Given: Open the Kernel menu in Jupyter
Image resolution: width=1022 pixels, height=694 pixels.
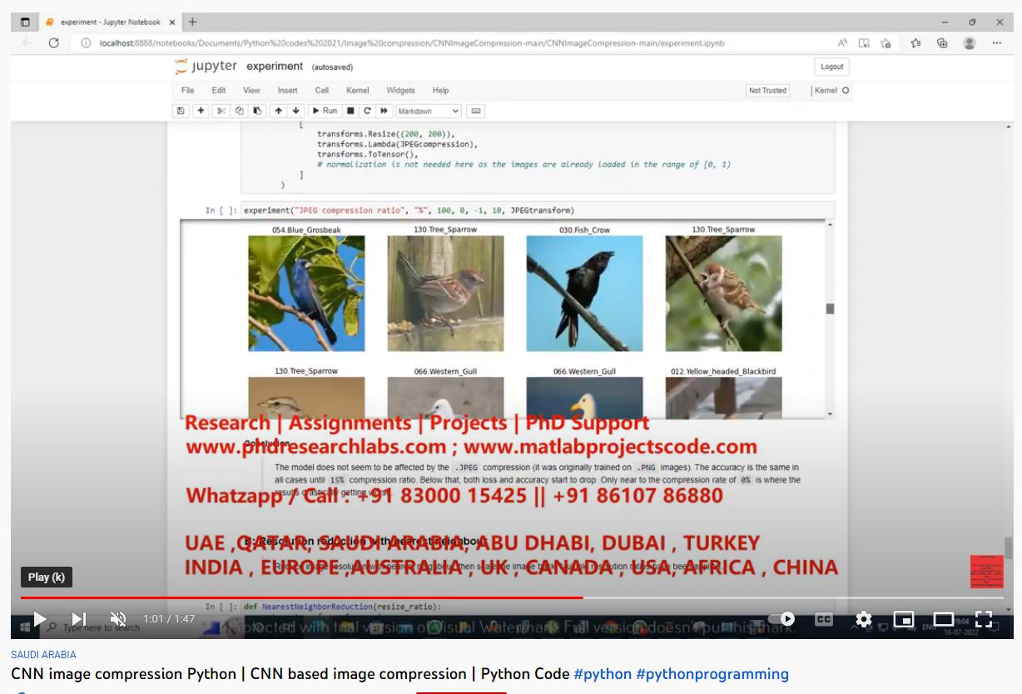Looking at the screenshot, I should point(357,91).
